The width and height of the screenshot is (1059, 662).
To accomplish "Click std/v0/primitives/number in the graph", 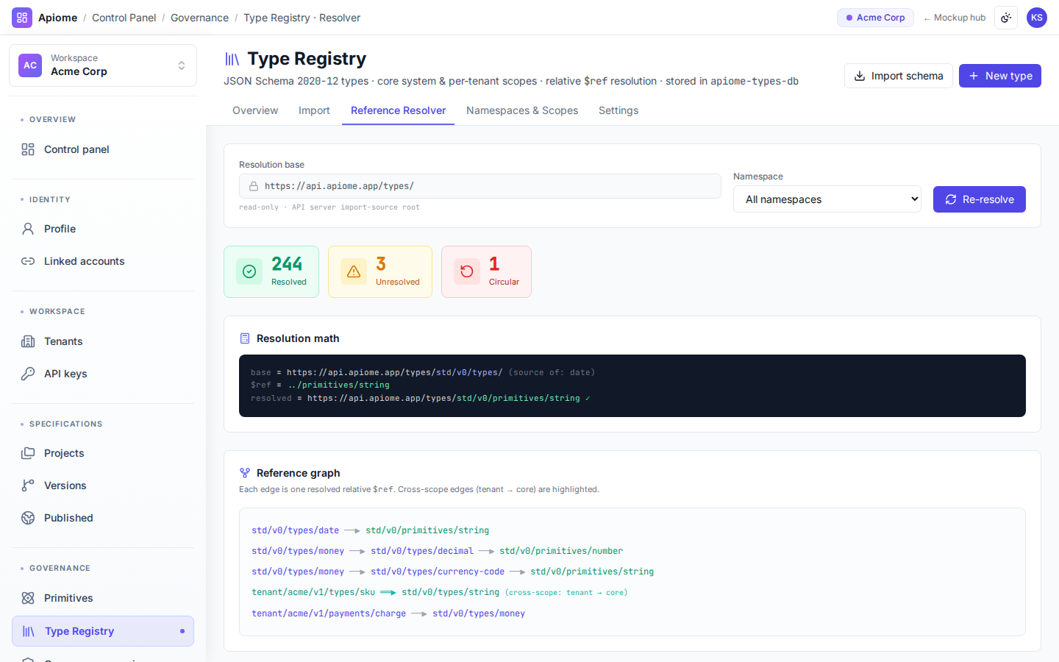I will coord(561,551).
